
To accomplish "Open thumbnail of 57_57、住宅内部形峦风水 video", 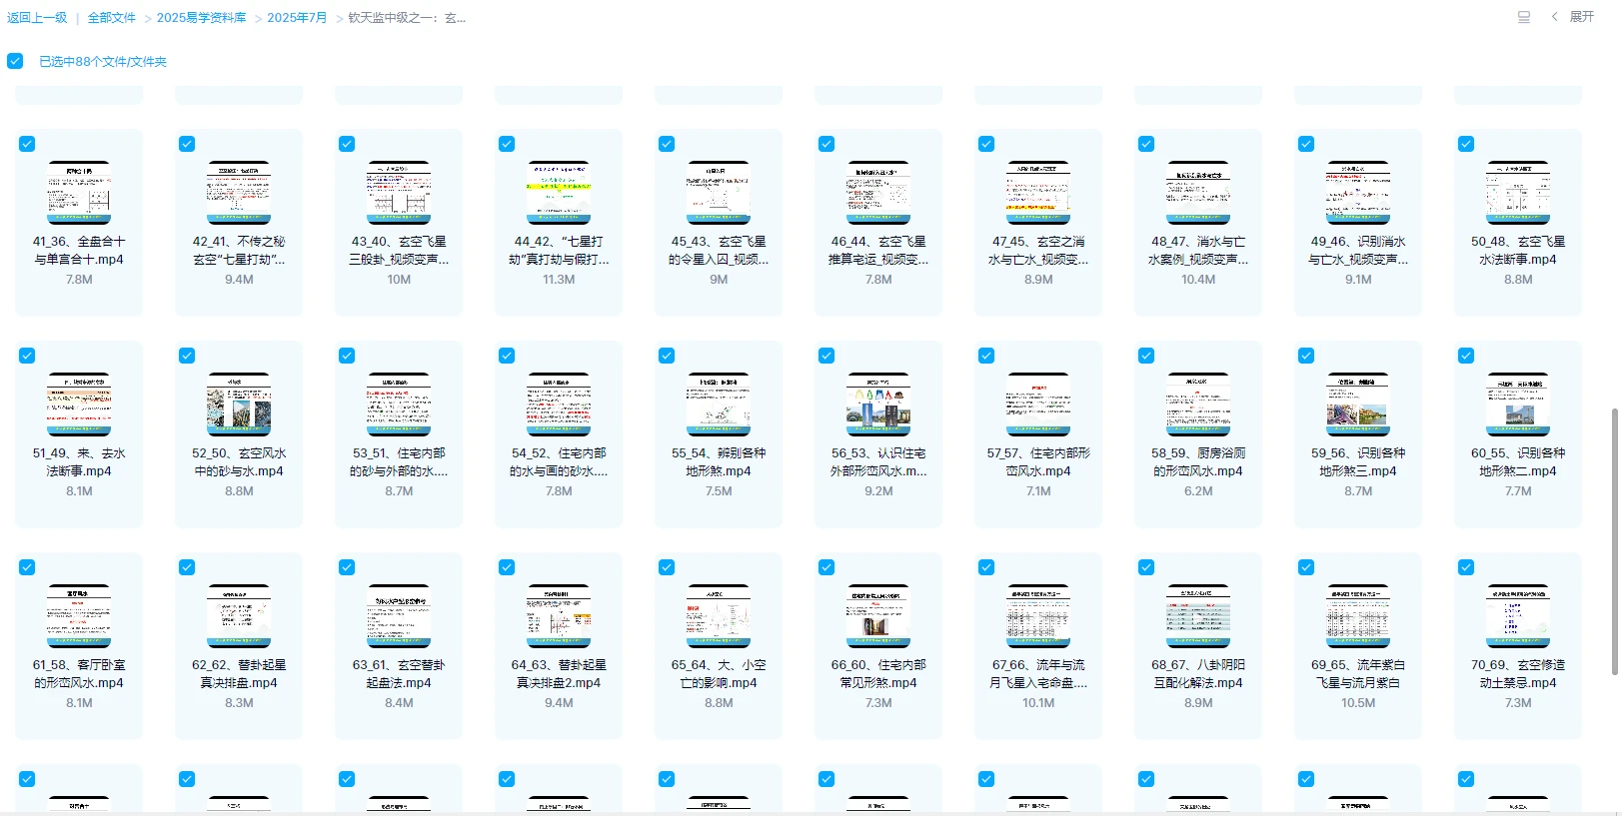I will 1038,404.
